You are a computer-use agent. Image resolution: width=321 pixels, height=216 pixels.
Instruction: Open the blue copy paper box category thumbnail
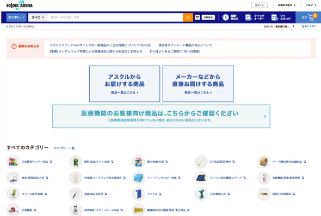point(138,177)
